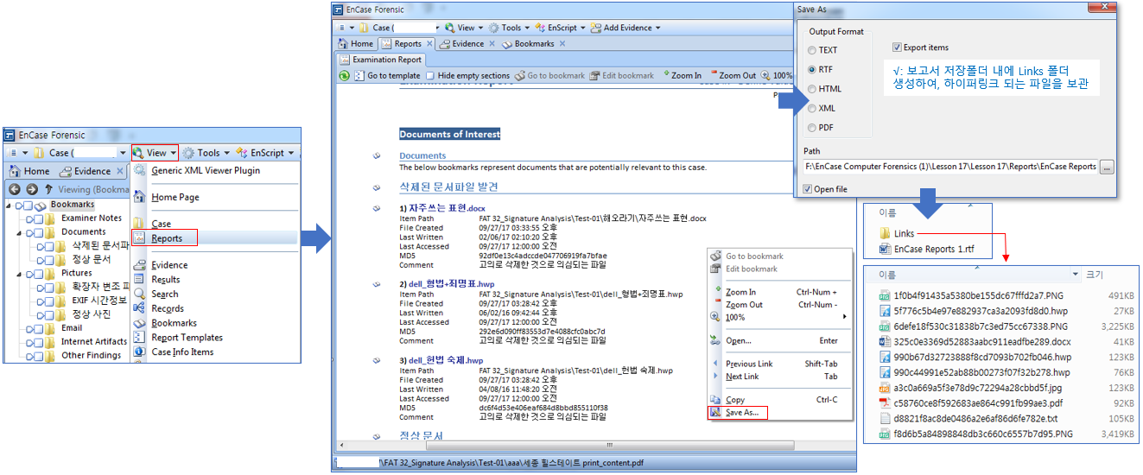Image resolution: width=1143 pixels, height=475 pixels.
Task: Open the dell_형법+죄명표.hwp report link
Action: click(447, 283)
